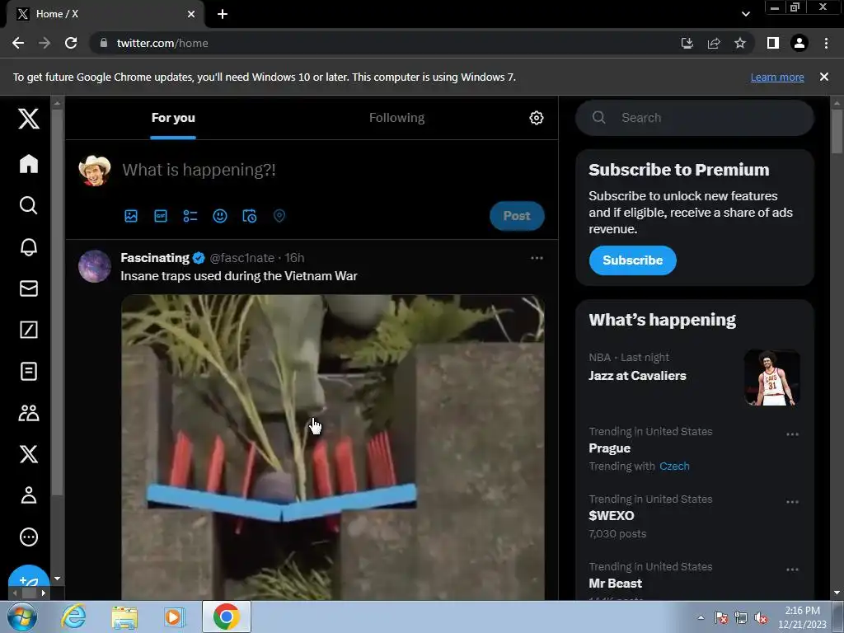Click the Post button
This screenshot has height=633, width=844.
(x=517, y=216)
